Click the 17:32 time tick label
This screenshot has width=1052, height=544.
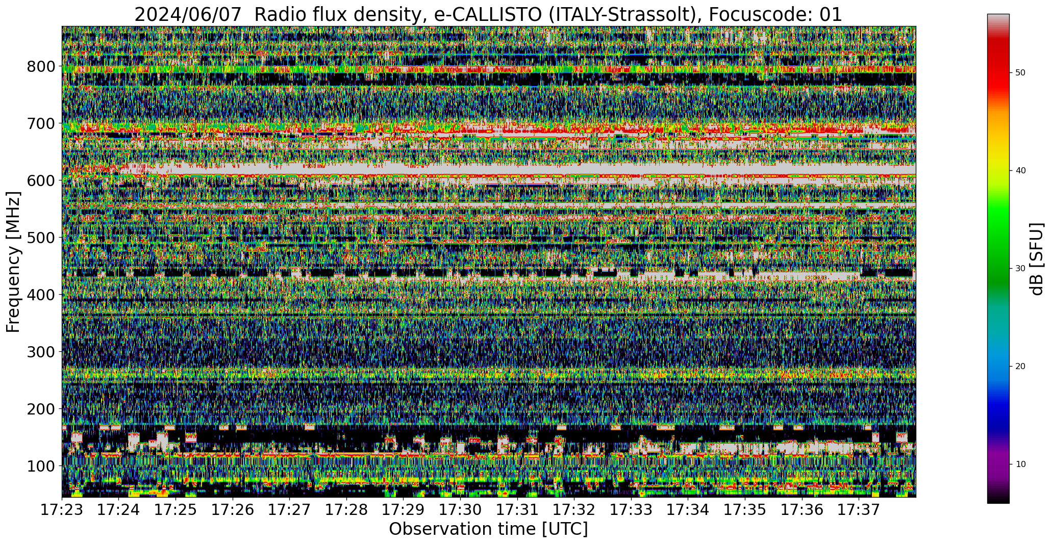click(574, 510)
